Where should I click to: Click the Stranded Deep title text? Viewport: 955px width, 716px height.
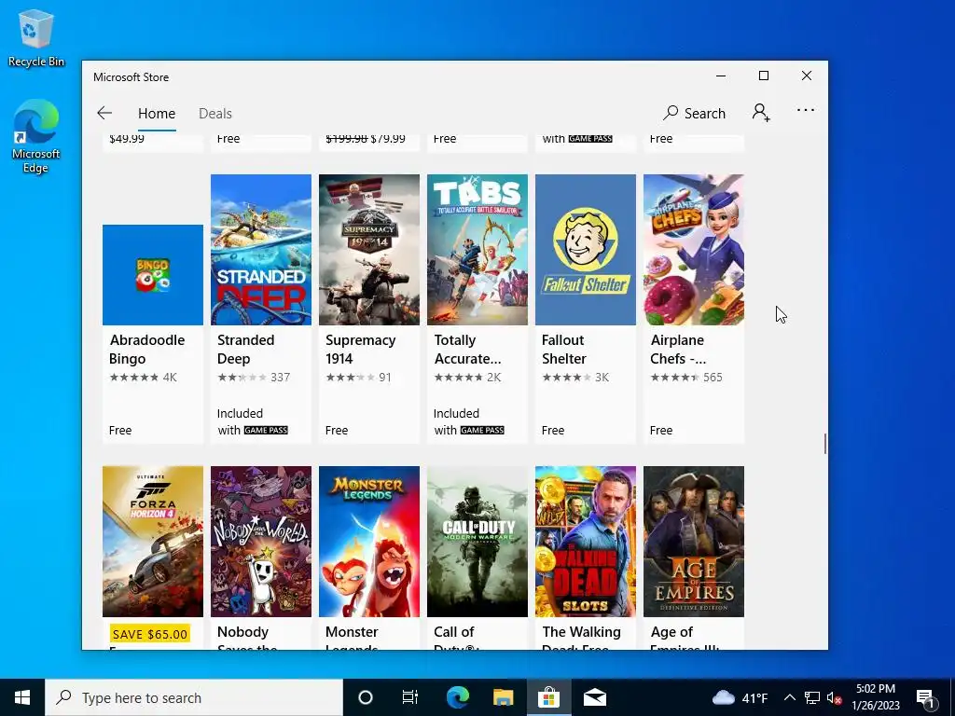pyautogui.click(x=245, y=350)
